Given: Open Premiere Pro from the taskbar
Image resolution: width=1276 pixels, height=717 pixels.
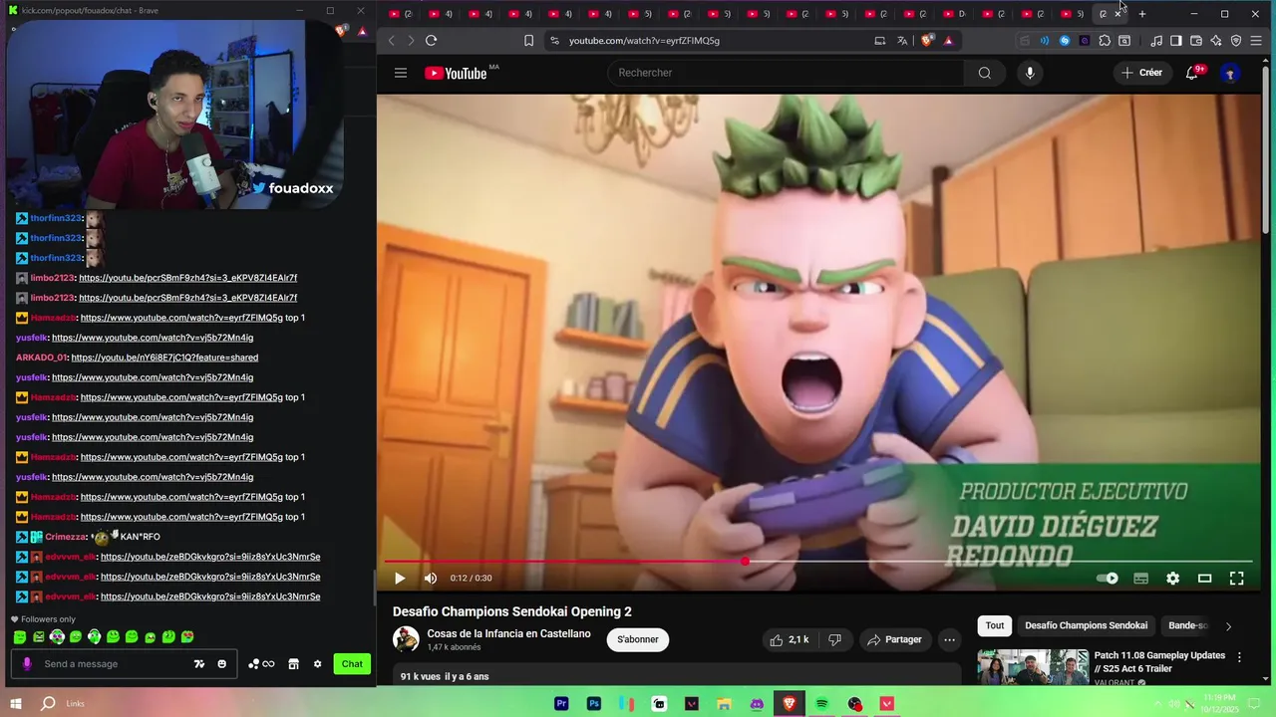Looking at the screenshot, I should pyautogui.click(x=561, y=704).
